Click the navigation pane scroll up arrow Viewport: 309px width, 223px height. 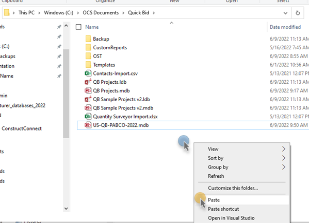[66, 26]
